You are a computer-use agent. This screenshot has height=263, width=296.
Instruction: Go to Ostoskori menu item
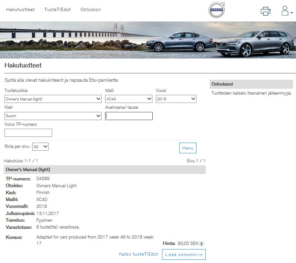click(x=91, y=9)
